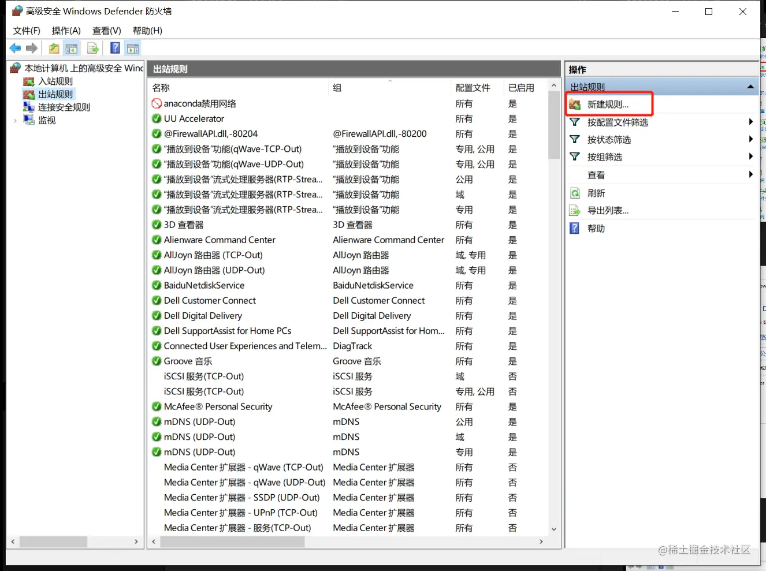Click the 连接安全规则 tree icon
The image size is (766, 571).
pyautogui.click(x=29, y=107)
